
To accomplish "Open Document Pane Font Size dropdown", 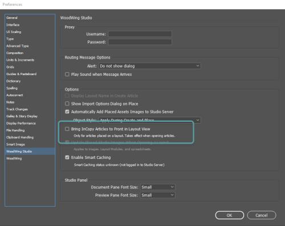I will [x=157, y=187].
